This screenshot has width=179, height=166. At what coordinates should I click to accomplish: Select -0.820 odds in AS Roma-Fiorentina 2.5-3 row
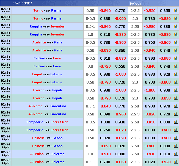[150, 114]
